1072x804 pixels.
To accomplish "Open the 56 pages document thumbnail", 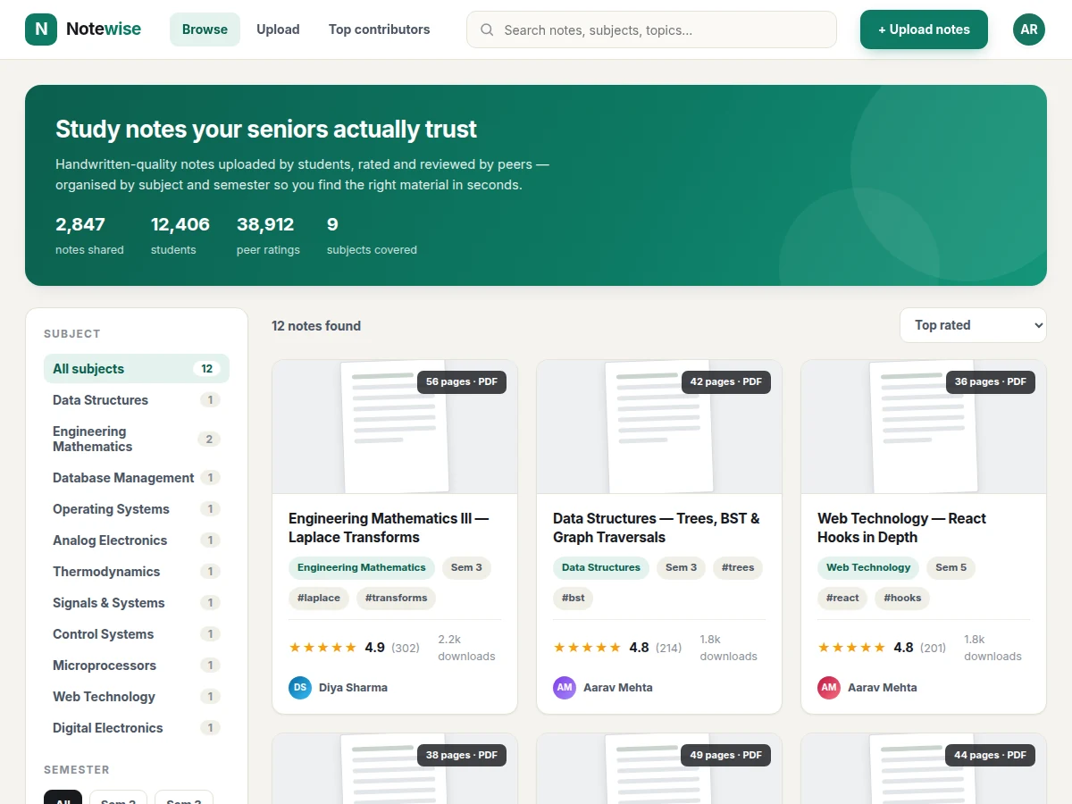I will (x=395, y=427).
